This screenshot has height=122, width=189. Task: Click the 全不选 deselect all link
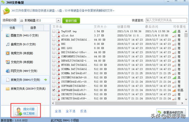pos(71,111)
